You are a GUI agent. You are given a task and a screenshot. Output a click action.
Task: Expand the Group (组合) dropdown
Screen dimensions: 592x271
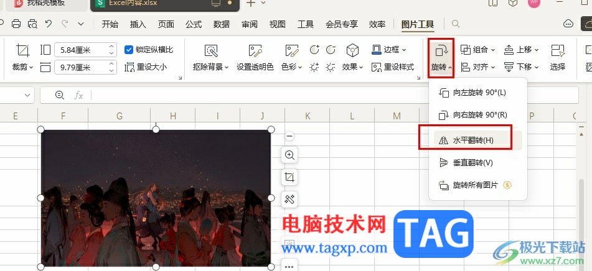click(x=493, y=50)
